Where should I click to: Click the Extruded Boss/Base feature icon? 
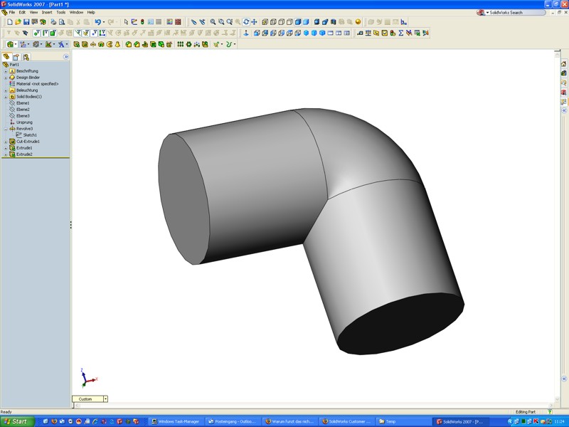pyautogui.click(x=77, y=44)
